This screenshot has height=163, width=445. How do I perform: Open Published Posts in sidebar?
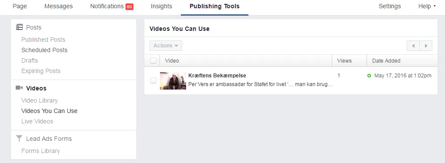click(43, 40)
